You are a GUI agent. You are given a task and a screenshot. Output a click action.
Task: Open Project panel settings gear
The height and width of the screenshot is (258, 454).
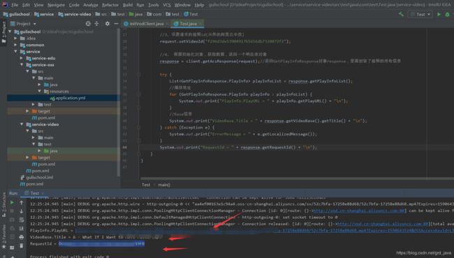click(x=108, y=24)
